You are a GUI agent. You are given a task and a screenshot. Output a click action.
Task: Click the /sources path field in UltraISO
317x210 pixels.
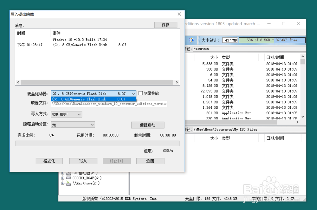click(249, 49)
